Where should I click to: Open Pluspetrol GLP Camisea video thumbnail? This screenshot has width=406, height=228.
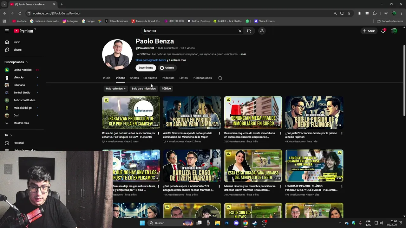131,112
